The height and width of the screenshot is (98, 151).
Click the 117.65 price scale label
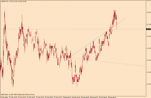[149, 13]
